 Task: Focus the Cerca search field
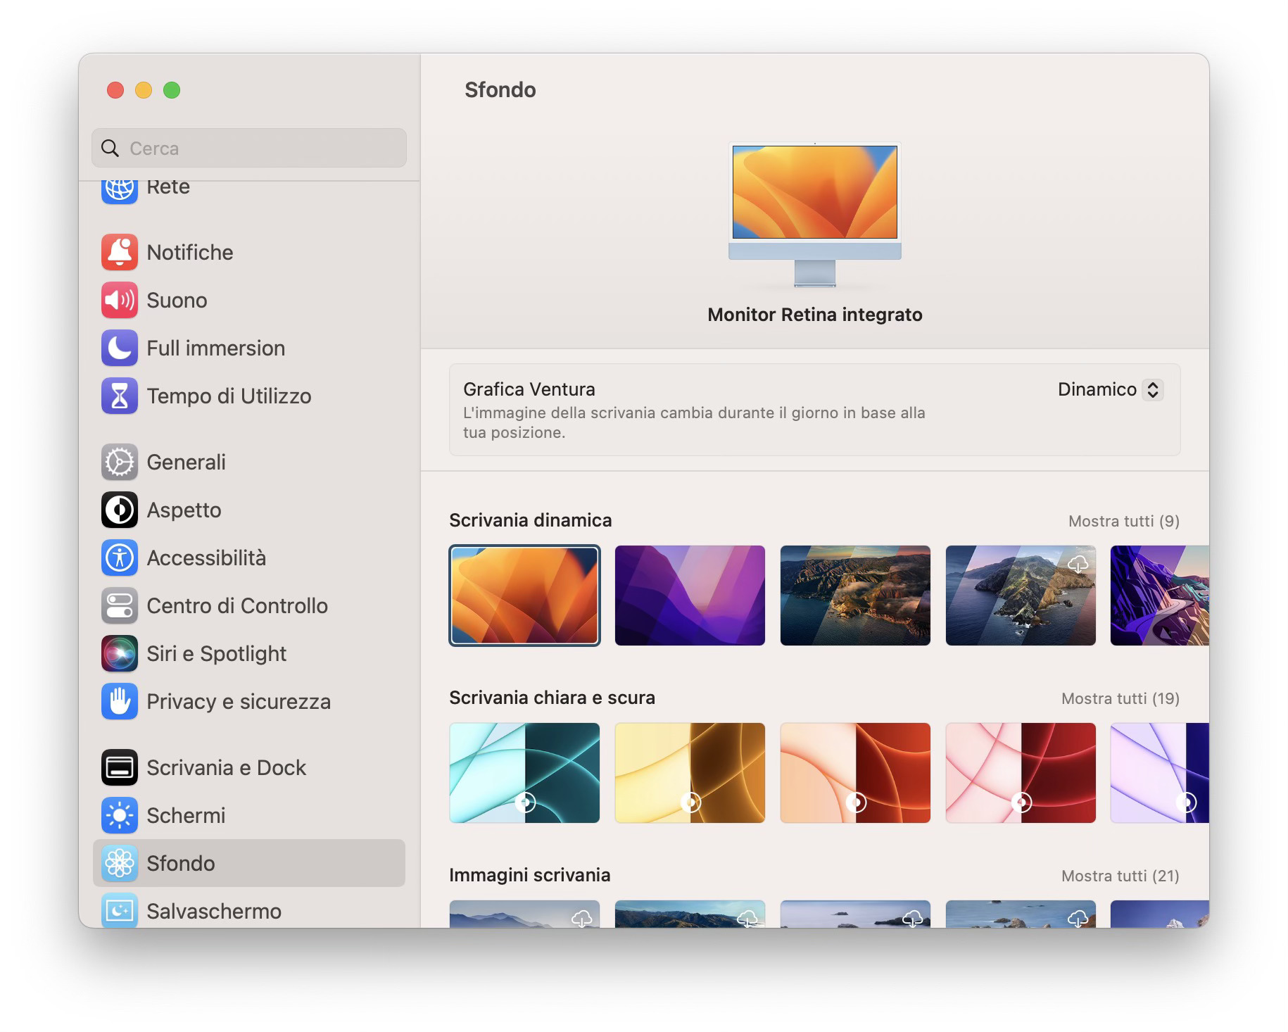pos(249,148)
